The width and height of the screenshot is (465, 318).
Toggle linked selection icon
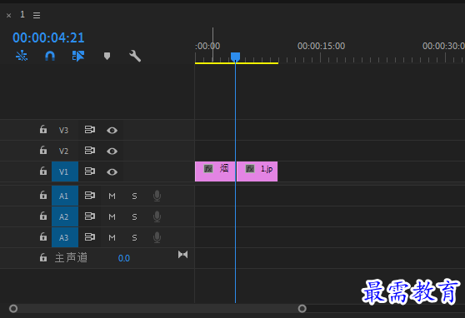[x=78, y=56]
